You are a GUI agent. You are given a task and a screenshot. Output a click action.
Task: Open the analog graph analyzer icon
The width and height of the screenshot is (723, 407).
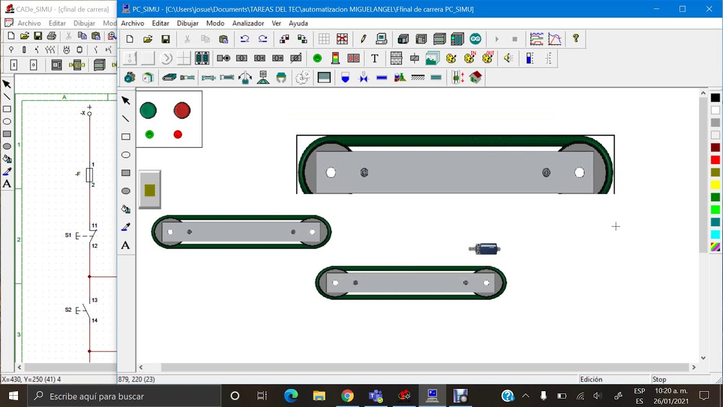point(555,39)
